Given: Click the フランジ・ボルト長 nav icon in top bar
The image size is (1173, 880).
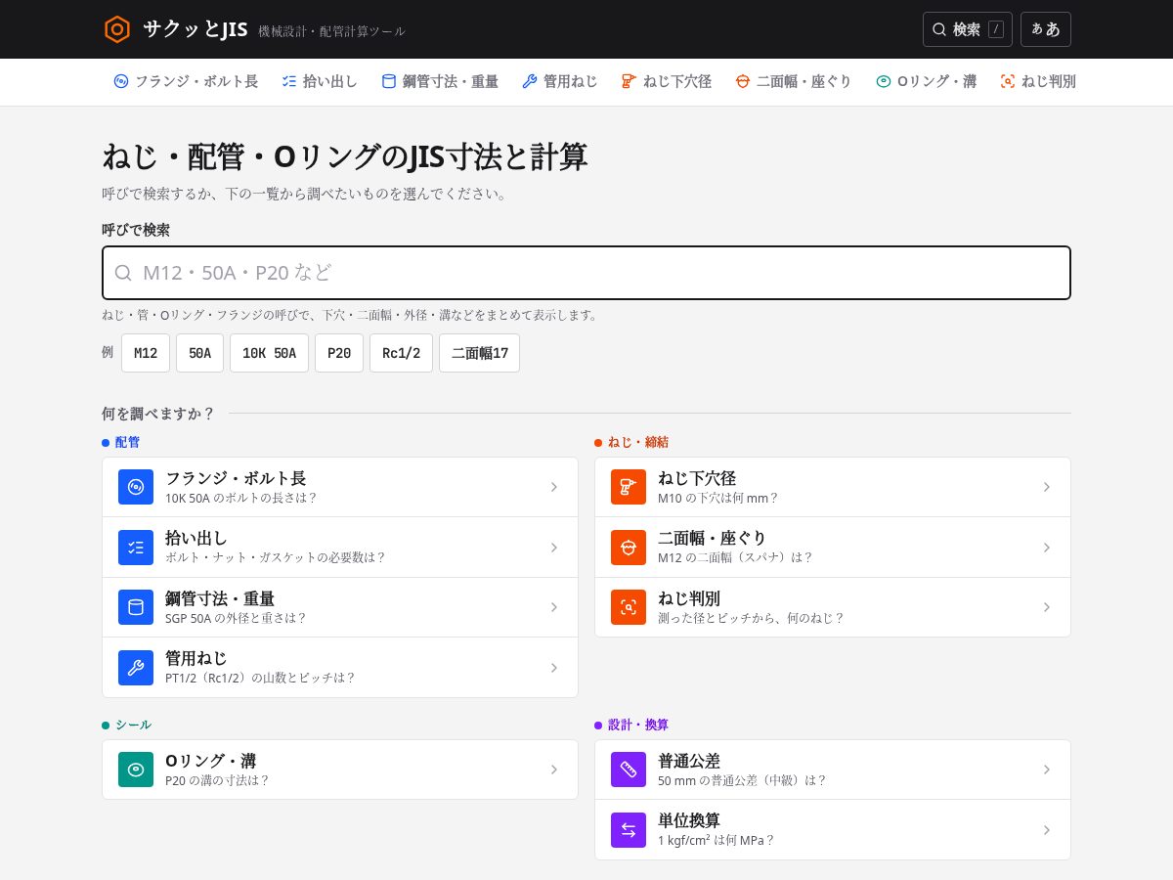Looking at the screenshot, I should click(121, 82).
